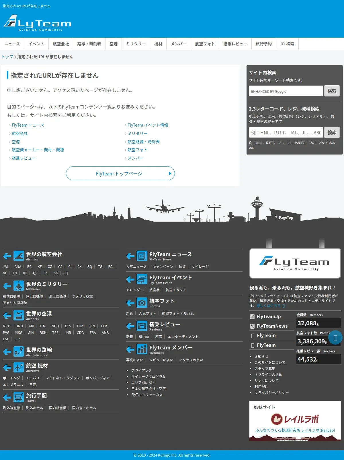The image size is (344, 460).
Task: Click the floating blue round button
Action: (x=335, y=338)
